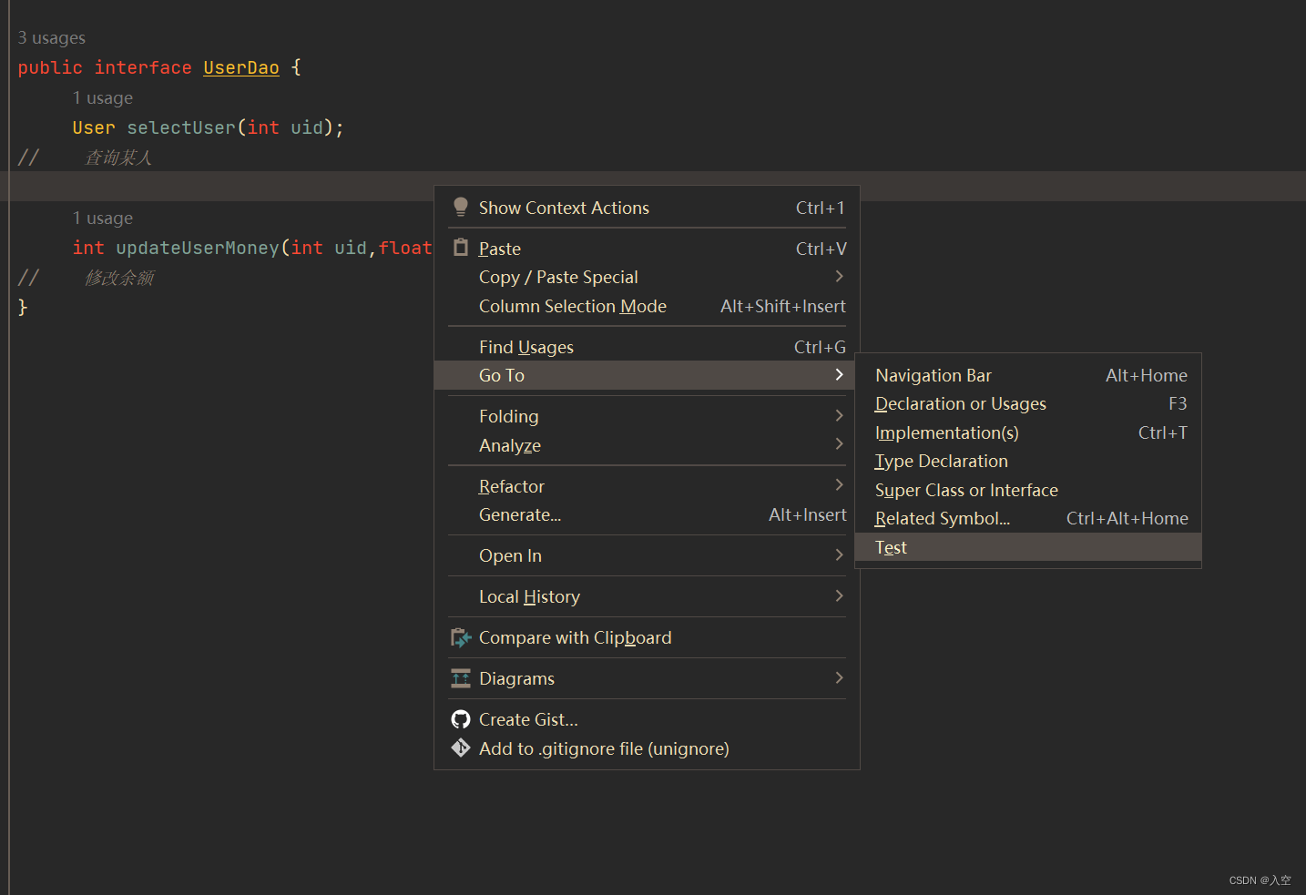The width and height of the screenshot is (1306, 895).
Task: Click the chevron on the Folding row
Action: point(839,415)
